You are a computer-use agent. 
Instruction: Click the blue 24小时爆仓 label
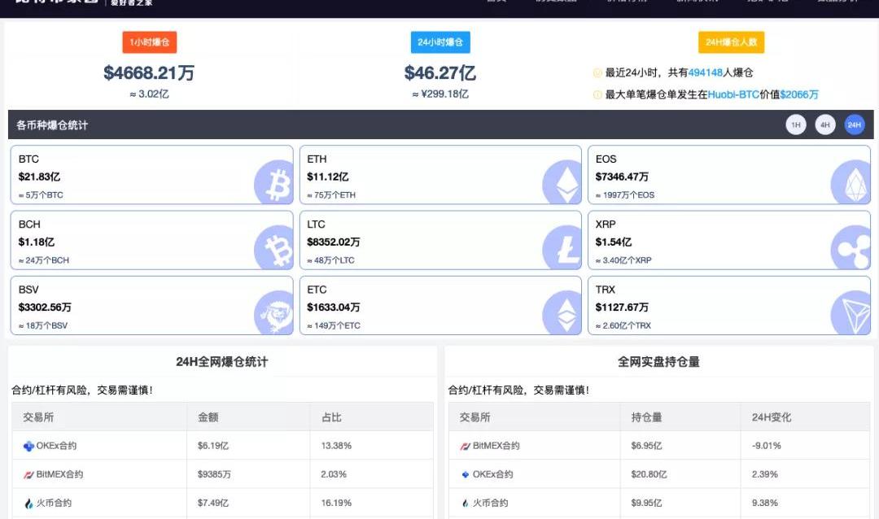pyautogui.click(x=439, y=42)
